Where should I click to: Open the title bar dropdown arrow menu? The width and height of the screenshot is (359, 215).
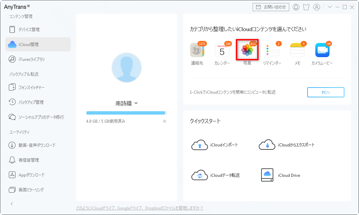(330, 7)
